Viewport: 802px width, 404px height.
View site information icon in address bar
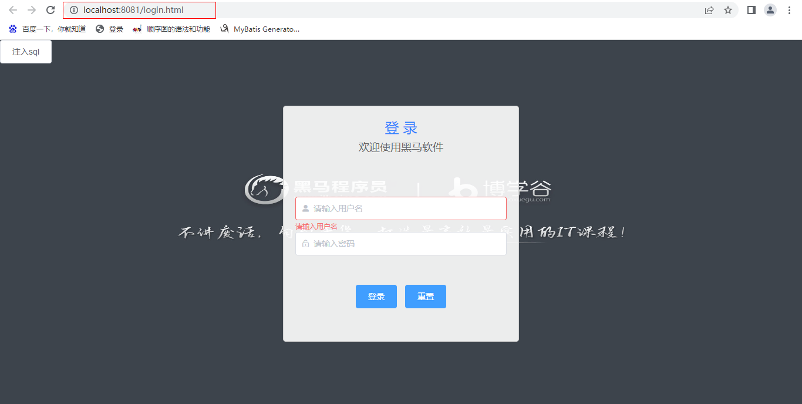point(74,10)
